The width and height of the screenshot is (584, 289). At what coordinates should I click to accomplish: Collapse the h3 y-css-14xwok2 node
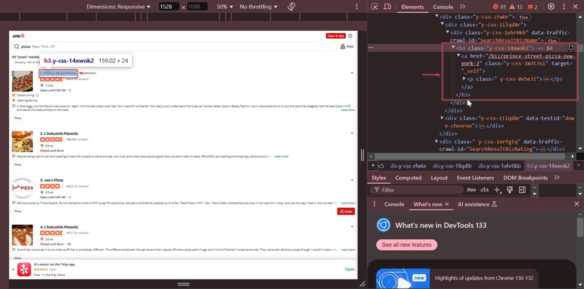pos(453,48)
